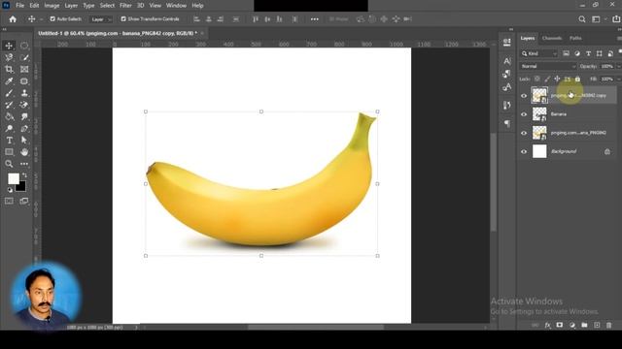
Task: Open the Window menu
Action: coord(176,6)
